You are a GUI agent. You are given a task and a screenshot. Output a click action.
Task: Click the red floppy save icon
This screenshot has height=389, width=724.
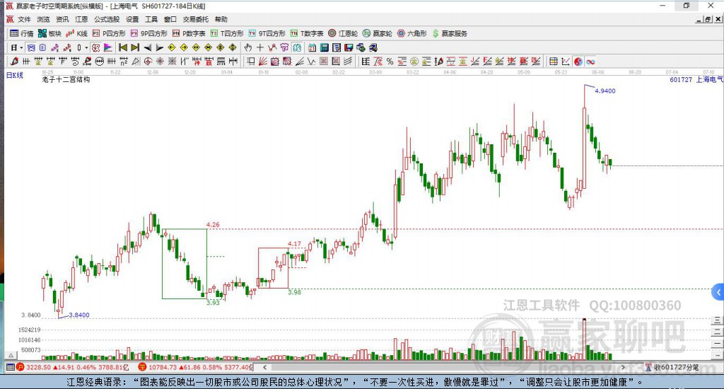pyautogui.click(x=349, y=47)
